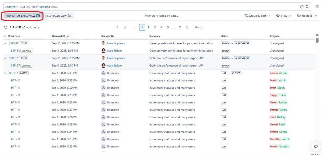Screen dimensions: 322x155
Task: Sort by the Changed At arrow icon
Action: (x=68, y=36)
